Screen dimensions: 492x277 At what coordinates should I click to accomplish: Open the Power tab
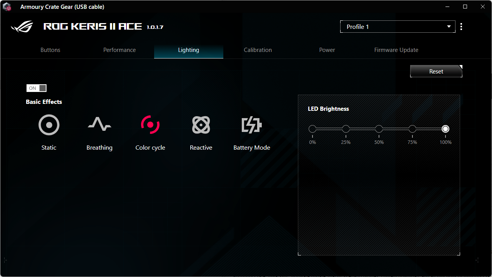click(327, 50)
